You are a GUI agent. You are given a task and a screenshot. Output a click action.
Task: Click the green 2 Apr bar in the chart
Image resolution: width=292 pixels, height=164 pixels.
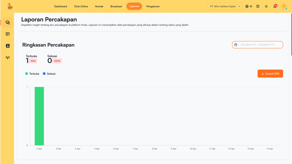(39, 116)
